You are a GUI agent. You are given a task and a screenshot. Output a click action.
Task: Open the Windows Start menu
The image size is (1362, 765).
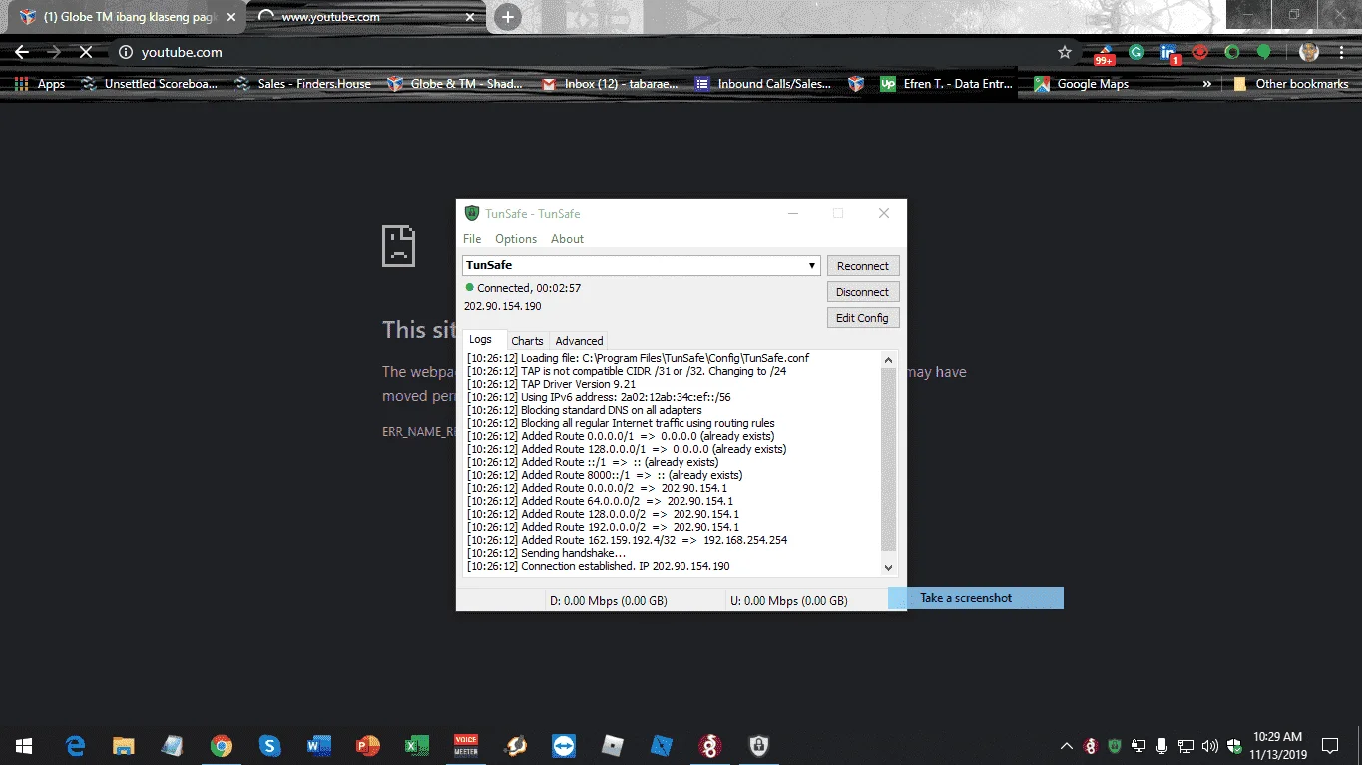point(24,745)
